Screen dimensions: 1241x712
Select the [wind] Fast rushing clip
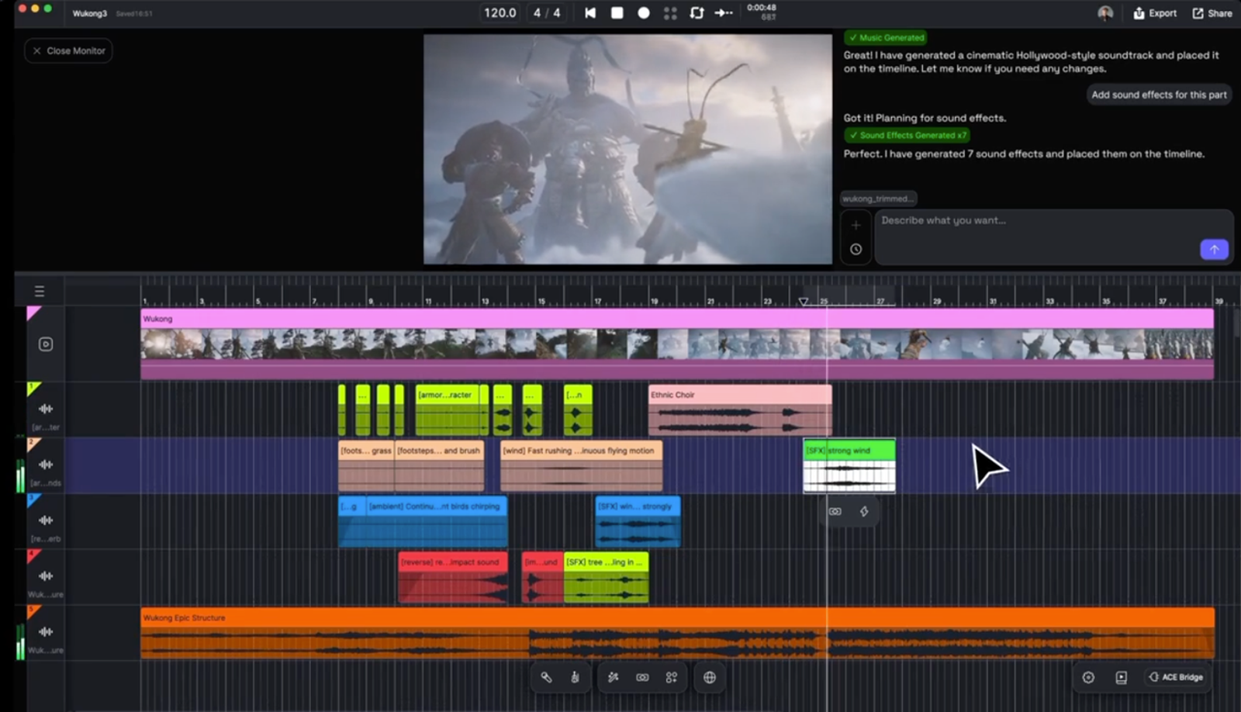tap(582, 466)
